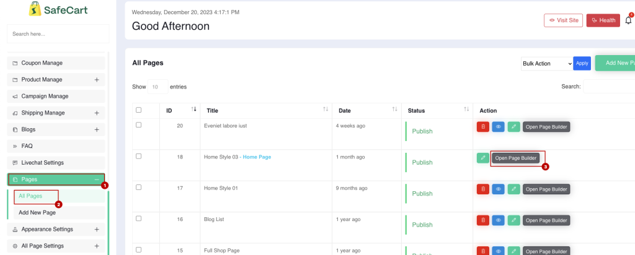
Task: Focus the sidebar Search here field
Action: coord(58,34)
